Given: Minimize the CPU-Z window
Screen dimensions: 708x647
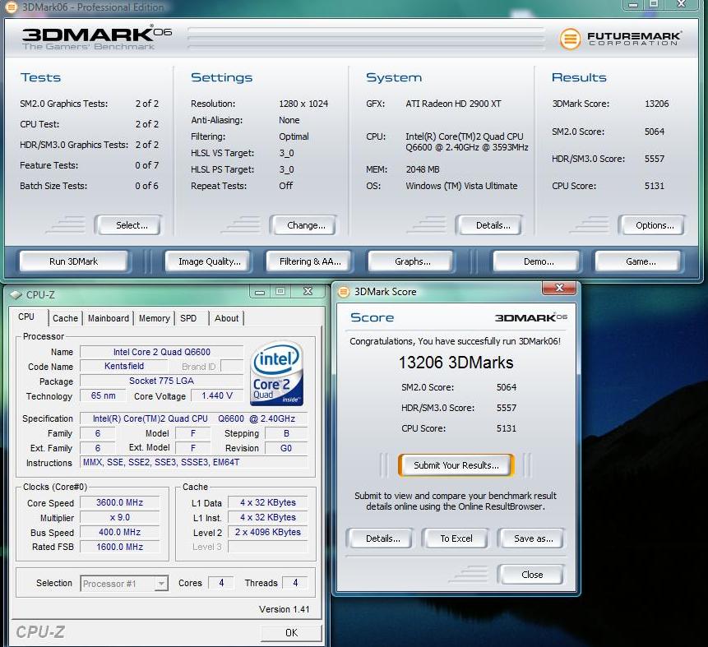Looking at the screenshot, I should pyautogui.click(x=260, y=291).
